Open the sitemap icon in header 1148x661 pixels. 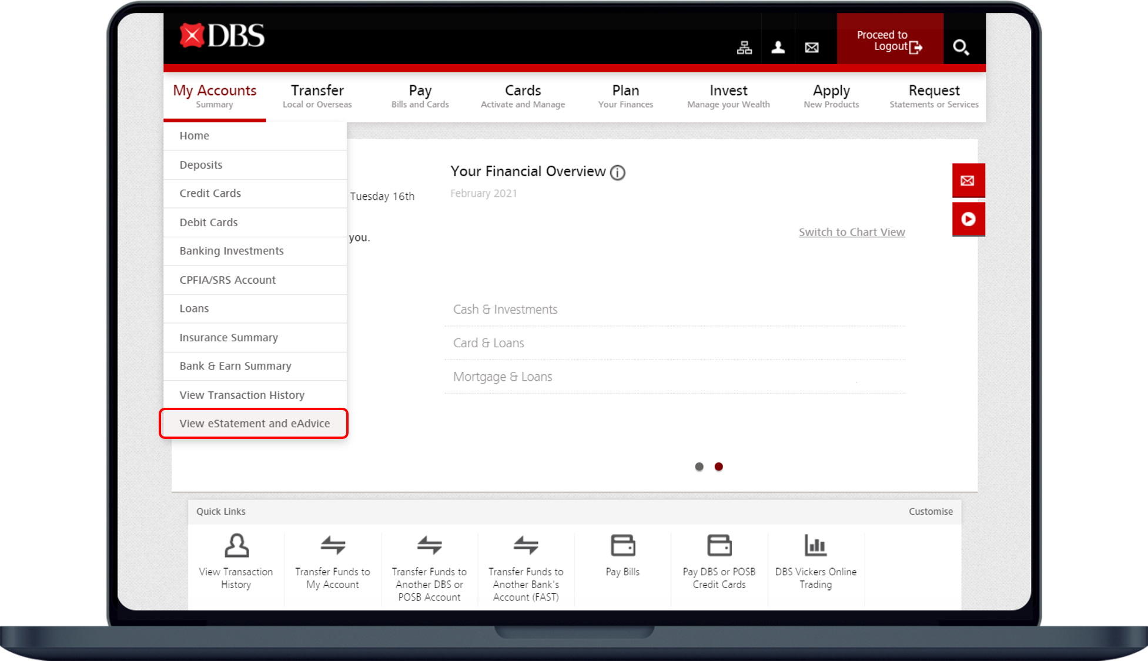pos(744,48)
